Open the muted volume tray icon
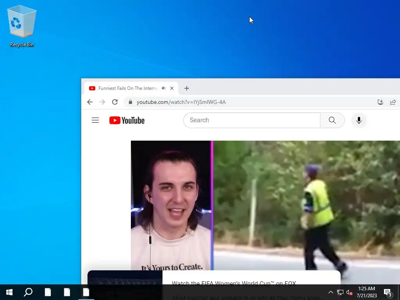Screen dimensions: 400x300 click(349, 292)
